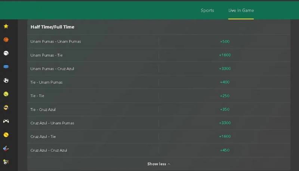Pick +350 odds for Tie - Cruz Azul
Viewport: 299px width, 171px height.
click(x=225, y=109)
